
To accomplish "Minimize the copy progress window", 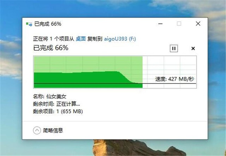I will click(160, 24).
